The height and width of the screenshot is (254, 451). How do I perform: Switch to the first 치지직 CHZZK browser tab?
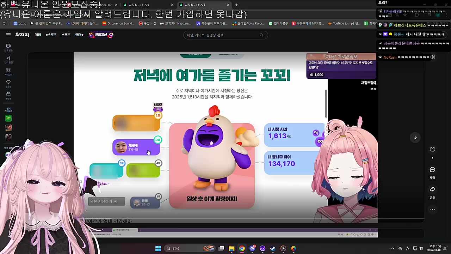138,5
